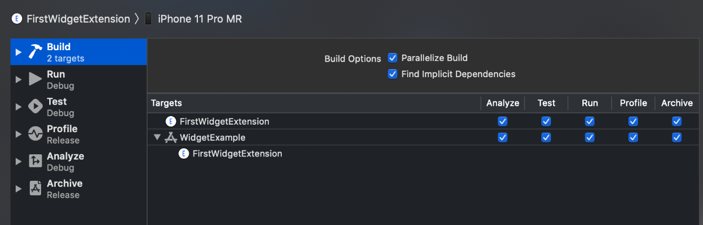This screenshot has height=225, width=703.
Task: Select the Build hammer icon in sidebar
Action: 35,52
